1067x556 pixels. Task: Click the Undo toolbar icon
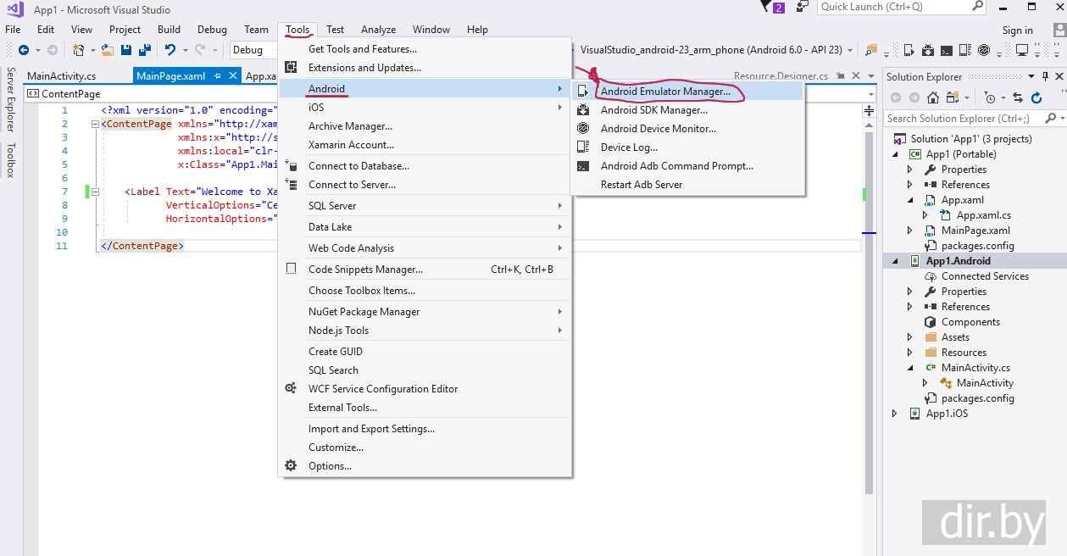click(169, 50)
